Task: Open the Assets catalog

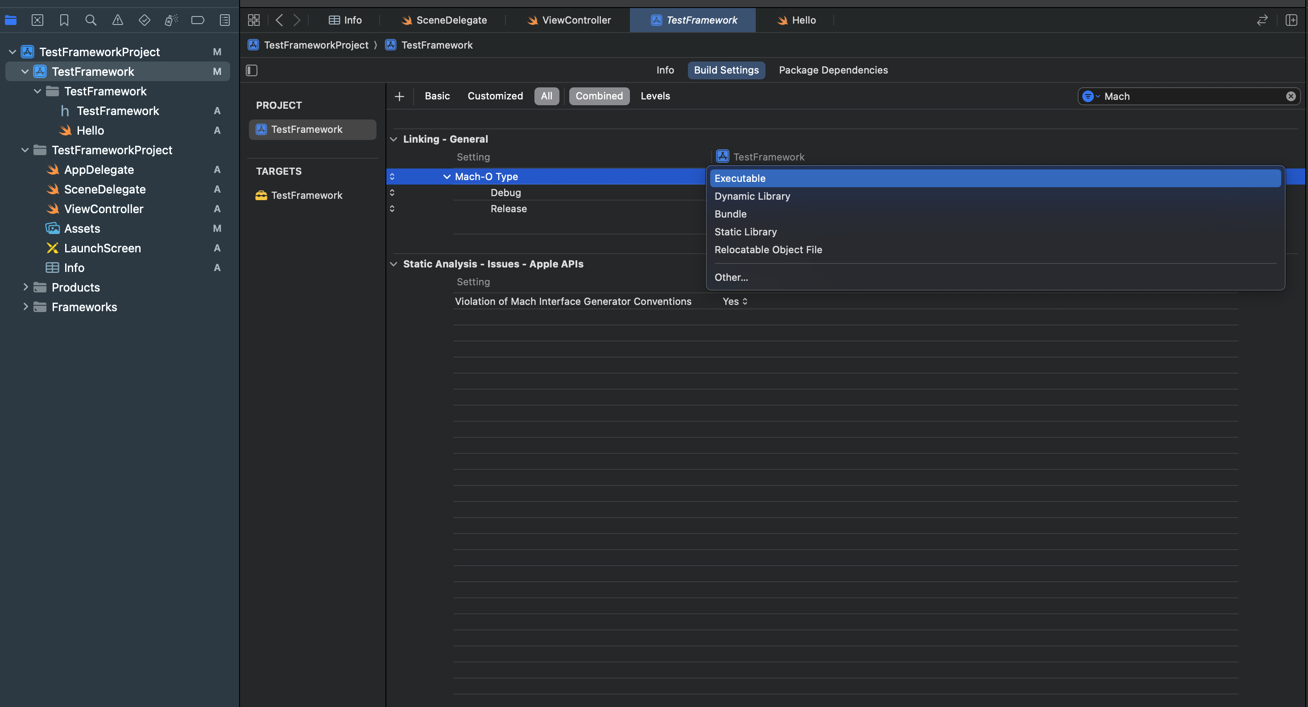Action: point(82,229)
